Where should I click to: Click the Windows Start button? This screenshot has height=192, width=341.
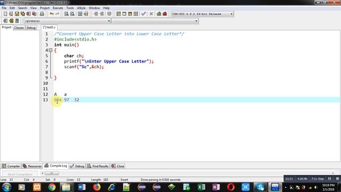pos(7,187)
